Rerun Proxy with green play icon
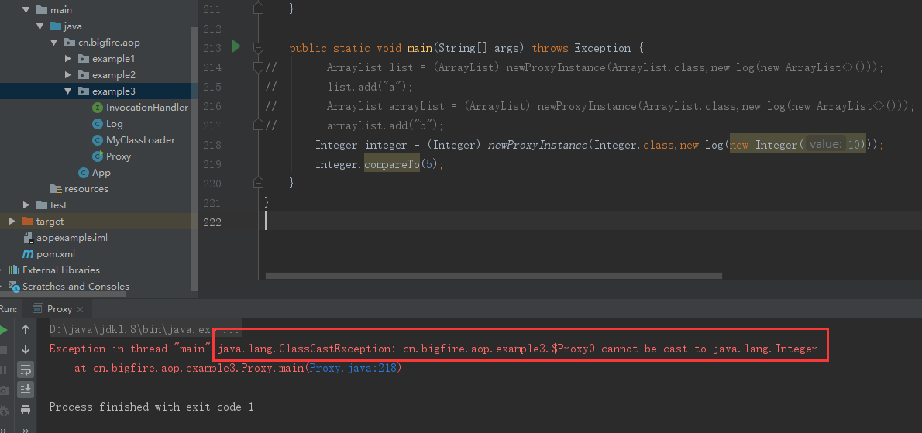This screenshot has width=922, height=433. point(3,330)
